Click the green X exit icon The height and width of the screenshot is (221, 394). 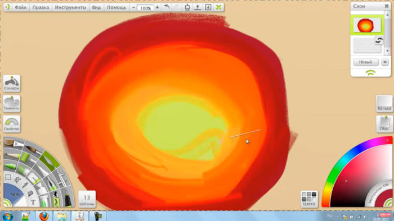(218, 7)
